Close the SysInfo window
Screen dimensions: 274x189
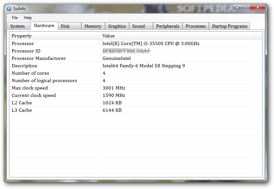[258, 7]
